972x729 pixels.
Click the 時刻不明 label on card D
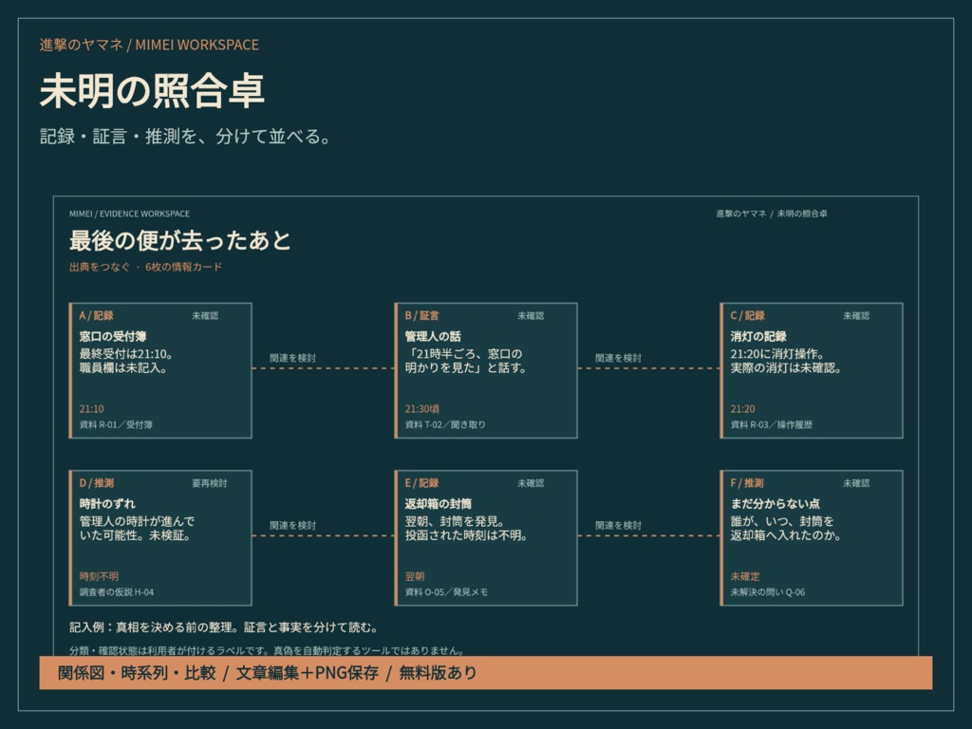pyautogui.click(x=99, y=576)
